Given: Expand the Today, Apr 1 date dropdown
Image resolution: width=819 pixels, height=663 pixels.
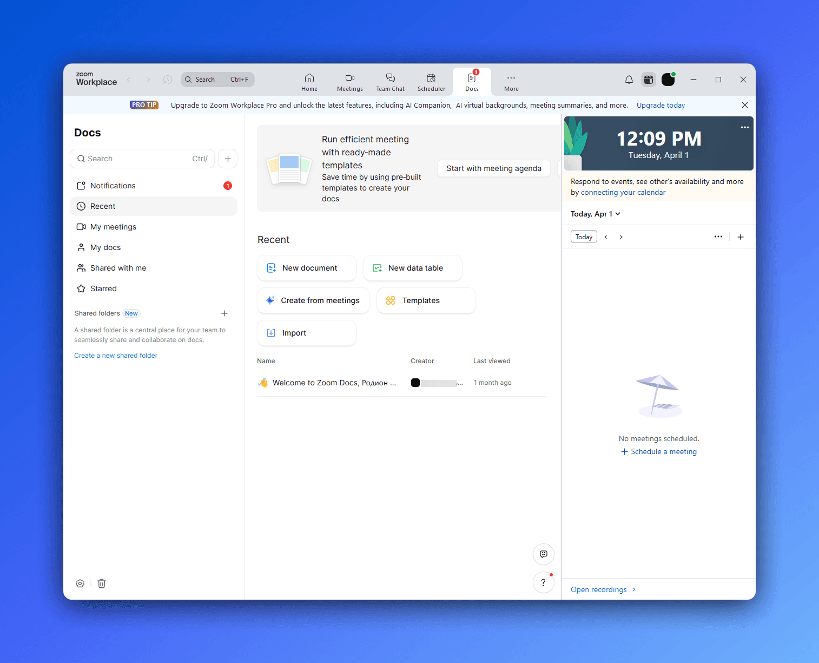Looking at the screenshot, I should coord(596,214).
